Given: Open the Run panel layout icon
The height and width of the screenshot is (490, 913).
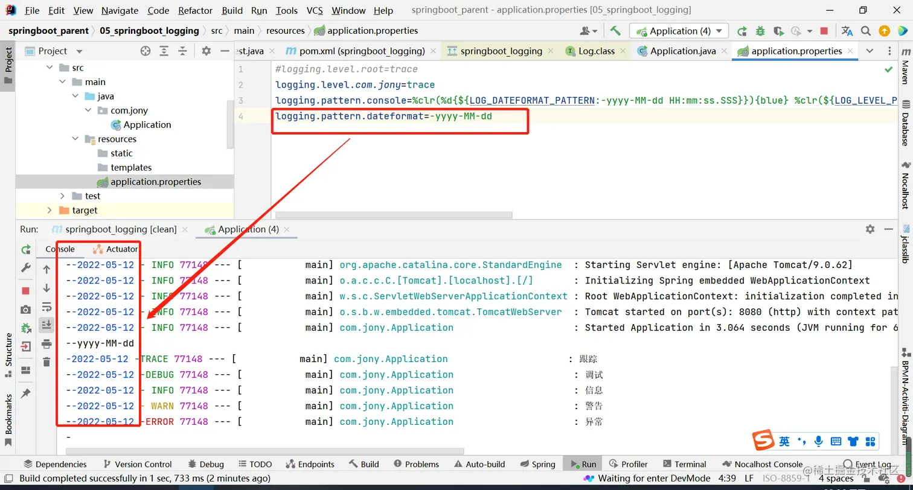Looking at the screenshot, I should tap(25, 370).
